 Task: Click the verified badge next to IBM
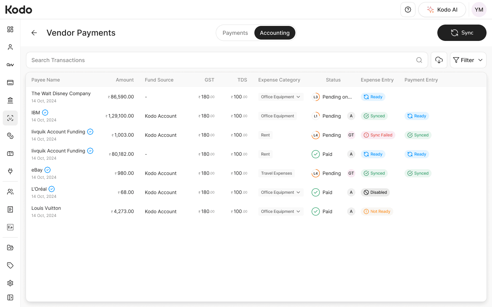pyautogui.click(x=45, y=113)
